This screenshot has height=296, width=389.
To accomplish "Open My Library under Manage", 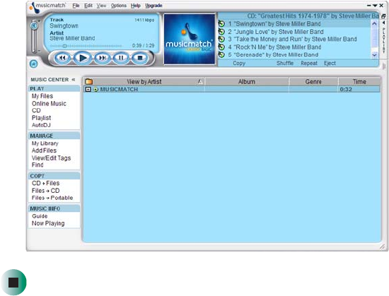I will [x=45, y=143].
